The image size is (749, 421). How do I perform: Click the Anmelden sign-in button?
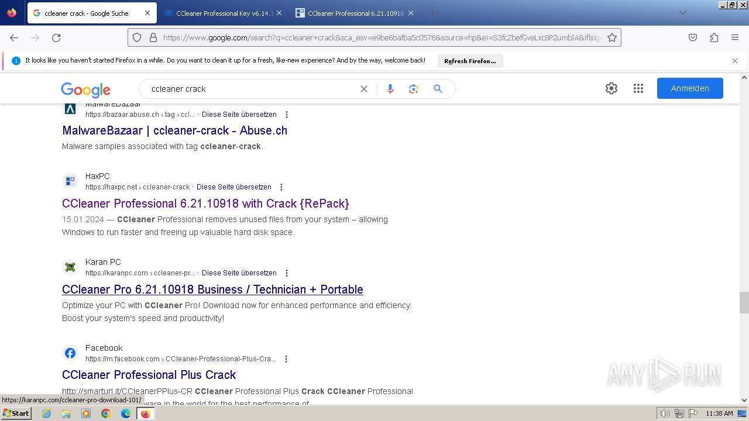coord(690,88)
